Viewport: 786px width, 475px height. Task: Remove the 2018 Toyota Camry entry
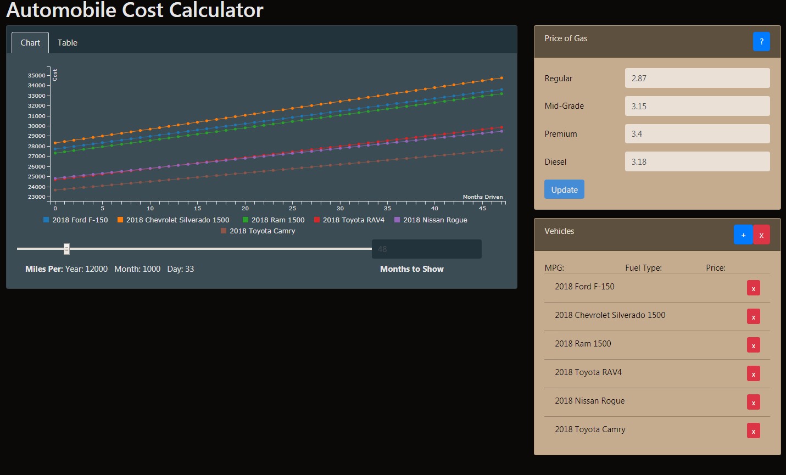pos(753,431)
